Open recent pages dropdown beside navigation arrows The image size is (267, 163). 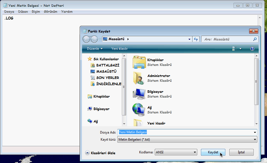pos(100,39)
